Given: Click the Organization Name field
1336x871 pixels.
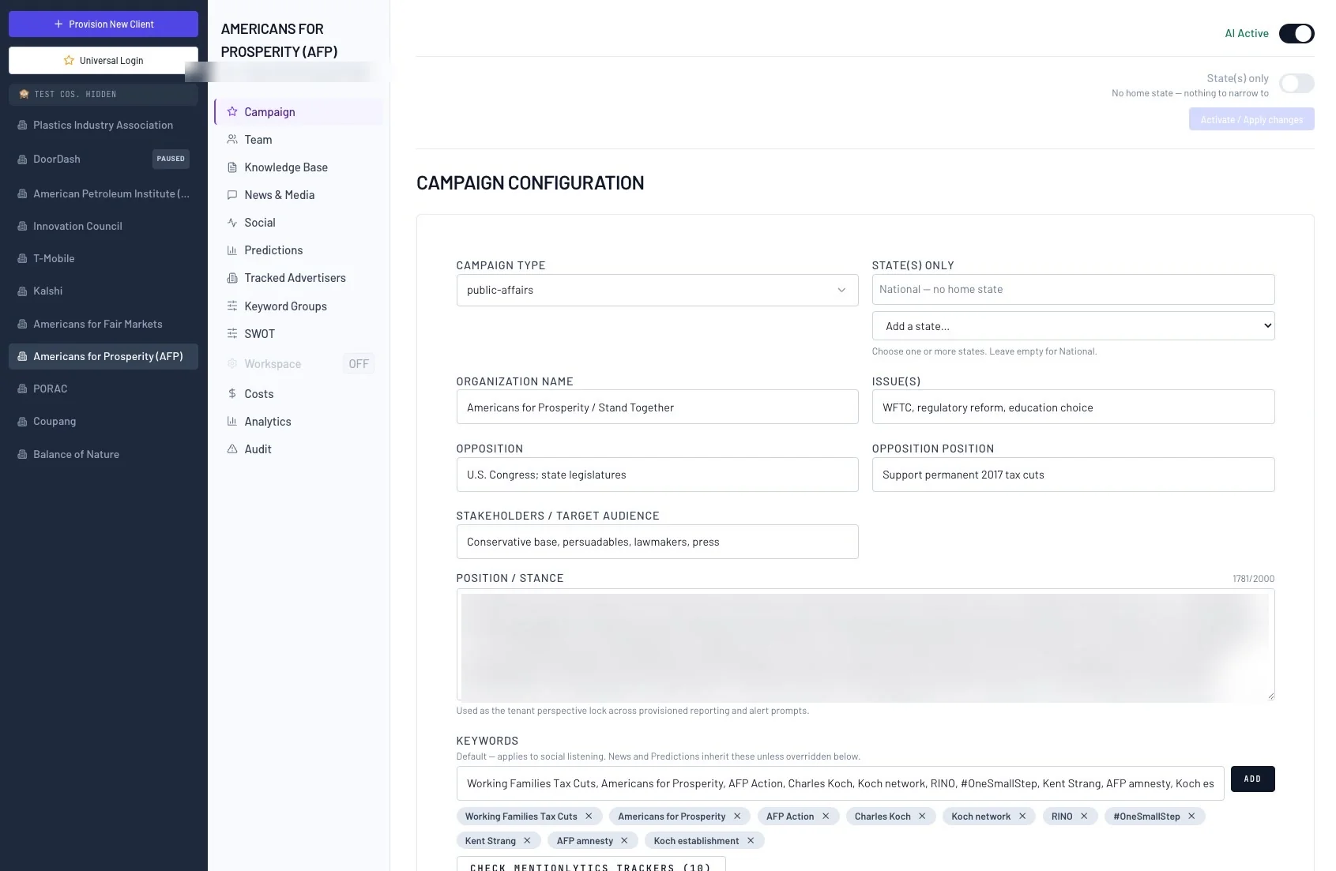Looking at the screenshot, I should click(657, 407).
